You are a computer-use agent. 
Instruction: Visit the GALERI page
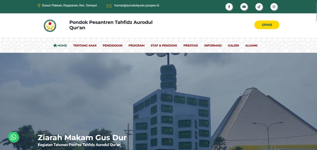[x=233, y=46]
